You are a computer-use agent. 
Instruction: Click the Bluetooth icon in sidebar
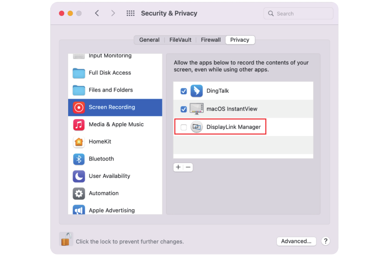[x=79, y=159]
